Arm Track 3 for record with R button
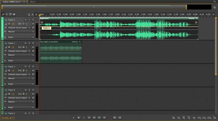Viewport: 218px width, 121px height. click(x=33, y=67)
